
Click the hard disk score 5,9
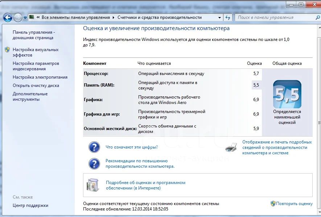click(256, 129)
